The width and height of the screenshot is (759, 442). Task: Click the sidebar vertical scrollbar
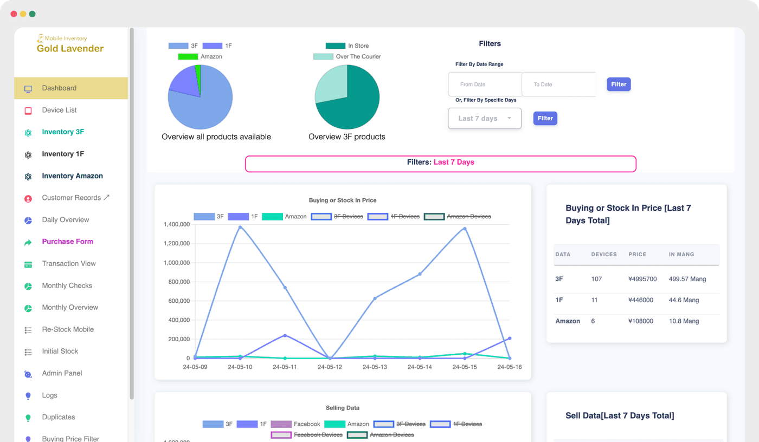click(132, 214)
